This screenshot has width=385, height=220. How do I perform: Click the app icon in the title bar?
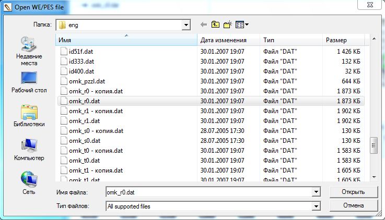pos(8,7)
